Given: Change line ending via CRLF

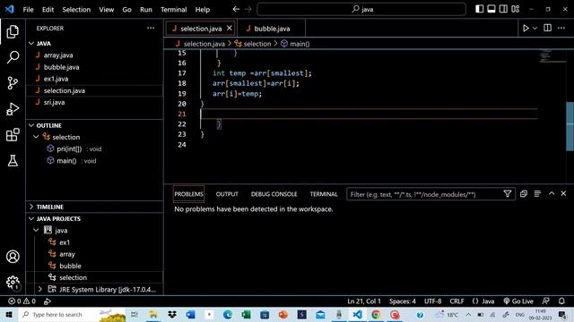Looking at the screenshot, I should [457, 301].
